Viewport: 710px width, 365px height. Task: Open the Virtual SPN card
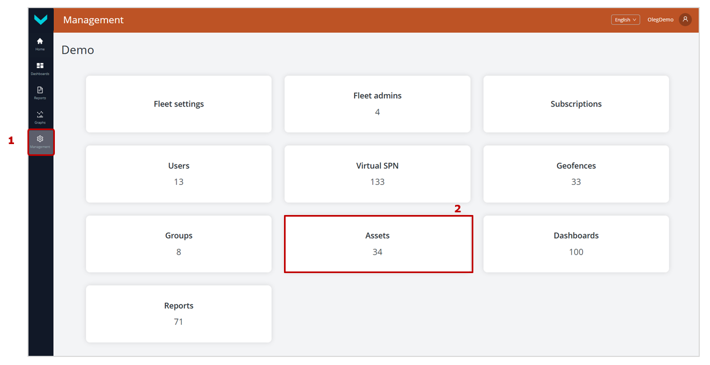tap(377, 174)
